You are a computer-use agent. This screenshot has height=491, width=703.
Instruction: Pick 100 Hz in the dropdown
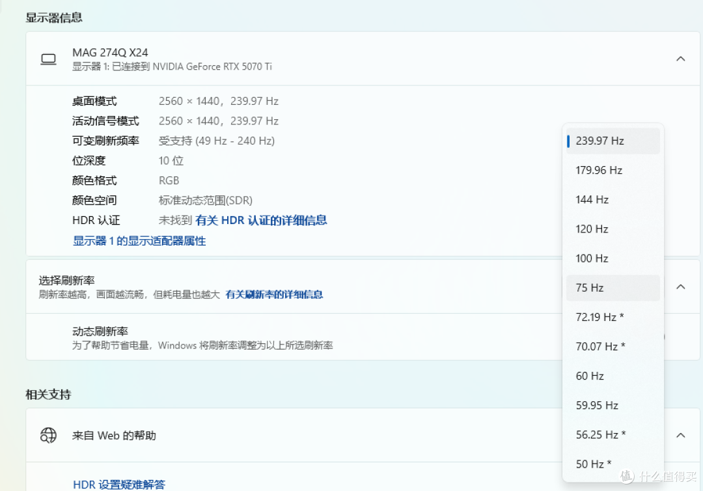[x=613, y=259]
